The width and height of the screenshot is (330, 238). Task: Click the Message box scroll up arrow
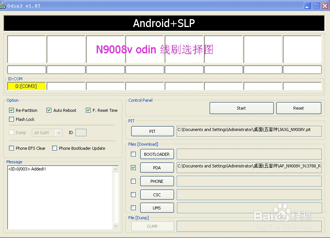115,169
